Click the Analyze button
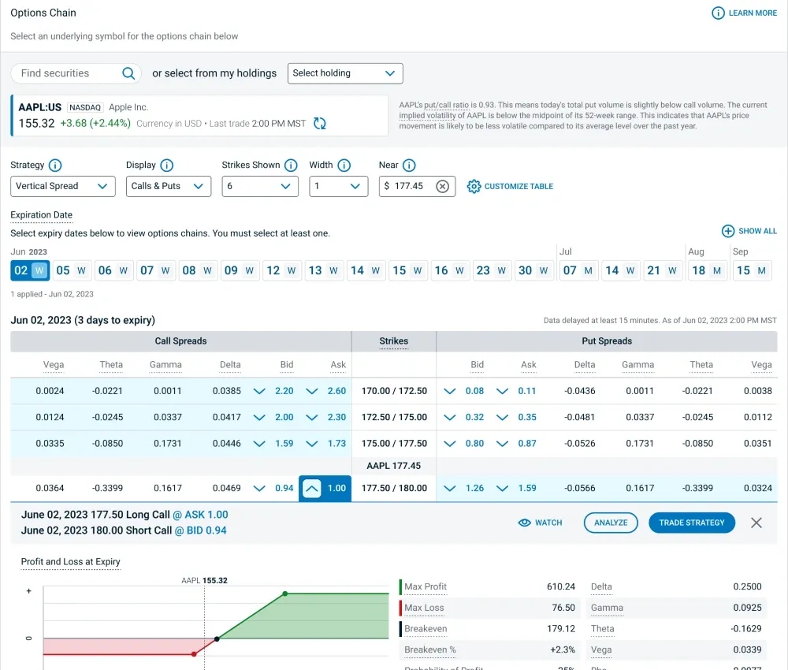The height and width of the screenshot is (670, 788). 611,523
